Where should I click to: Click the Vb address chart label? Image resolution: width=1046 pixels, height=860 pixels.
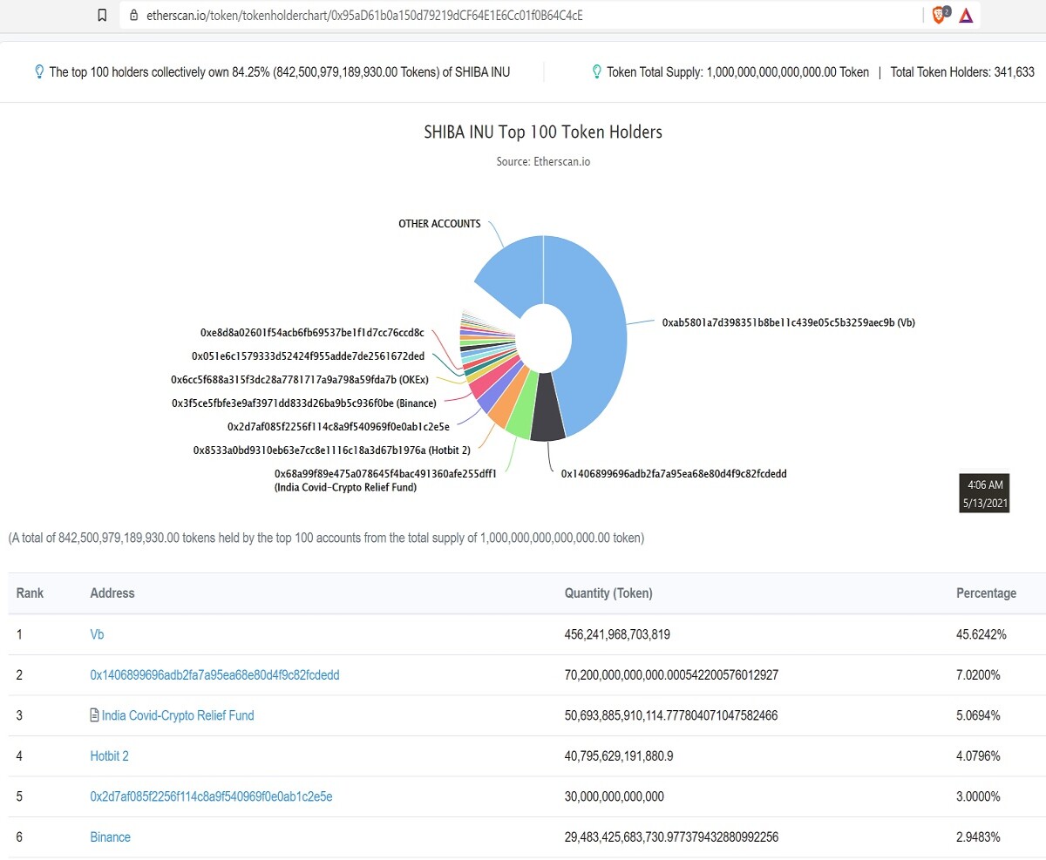788,322
